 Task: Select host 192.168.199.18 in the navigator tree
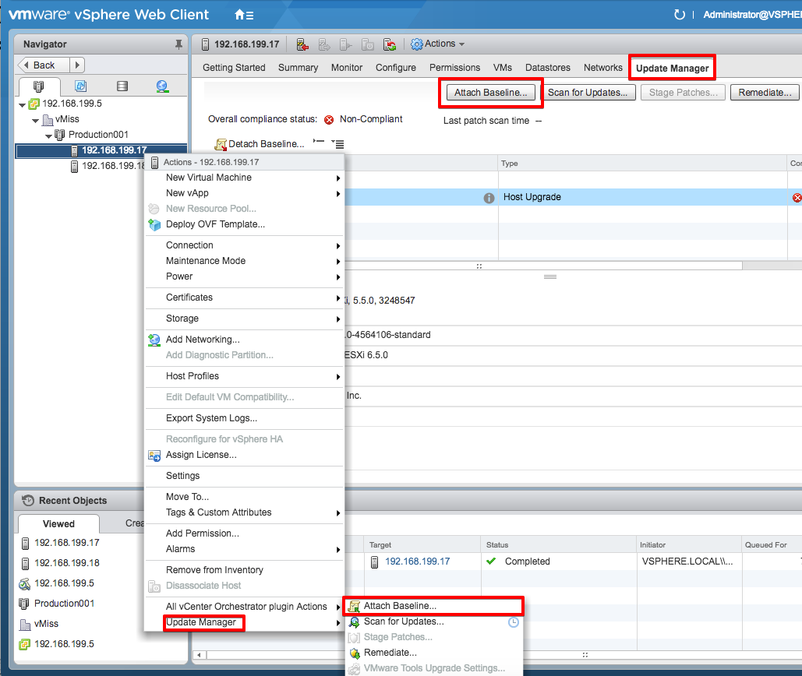112,166
